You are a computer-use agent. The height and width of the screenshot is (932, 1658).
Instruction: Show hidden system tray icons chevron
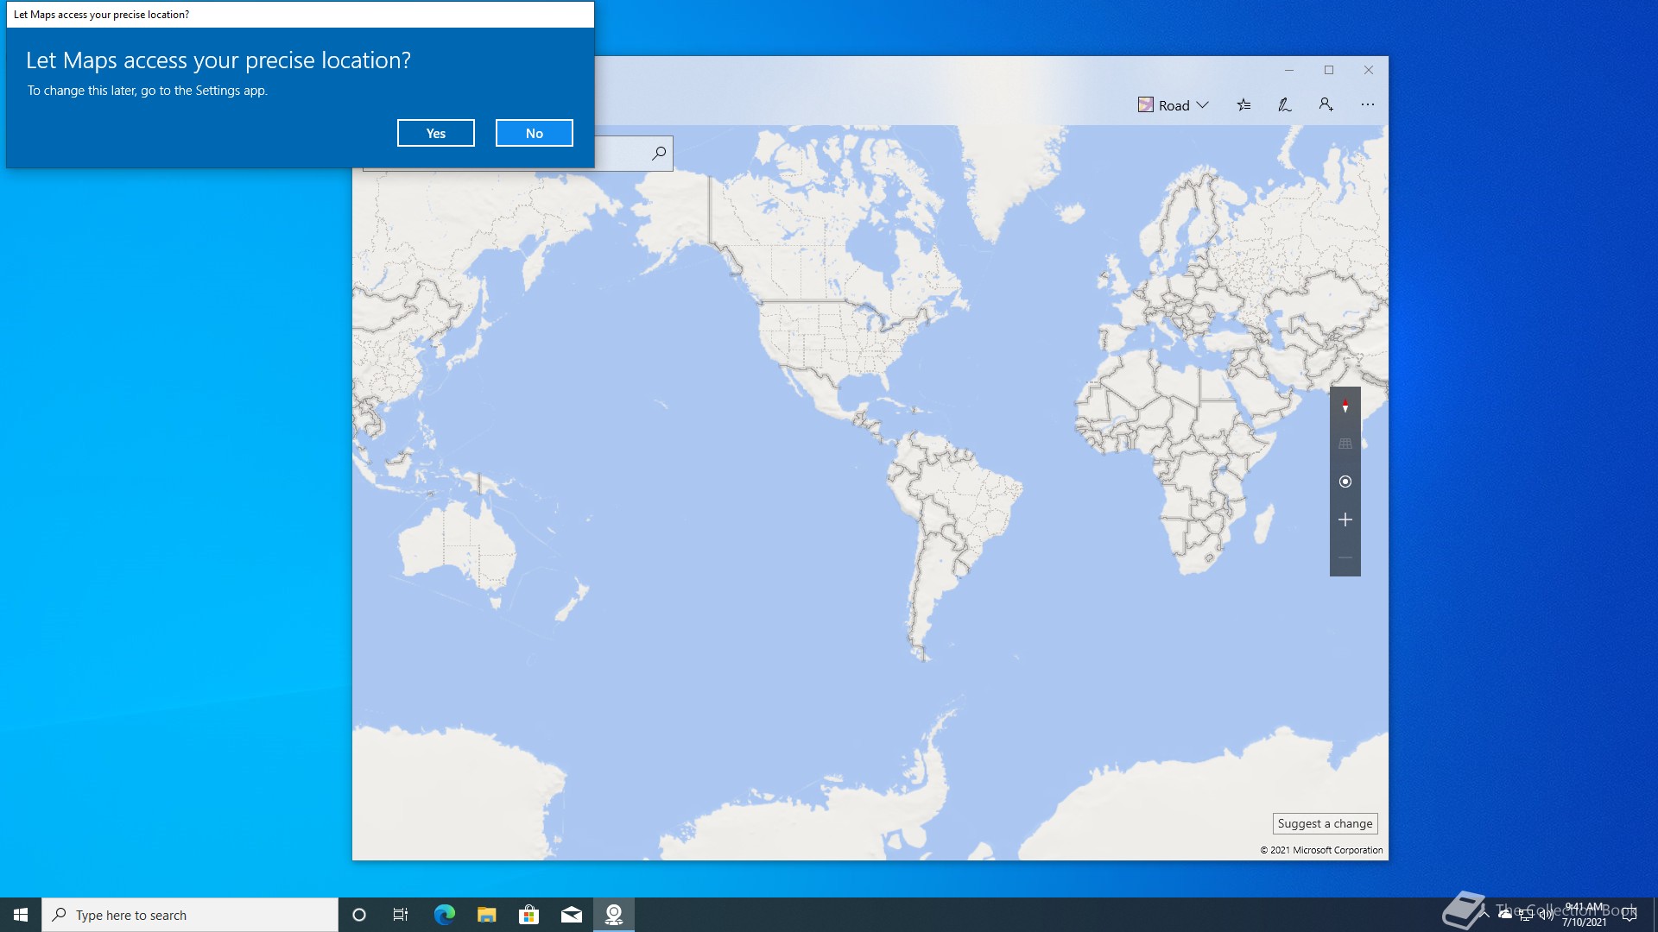click(x=1484, y=914)
